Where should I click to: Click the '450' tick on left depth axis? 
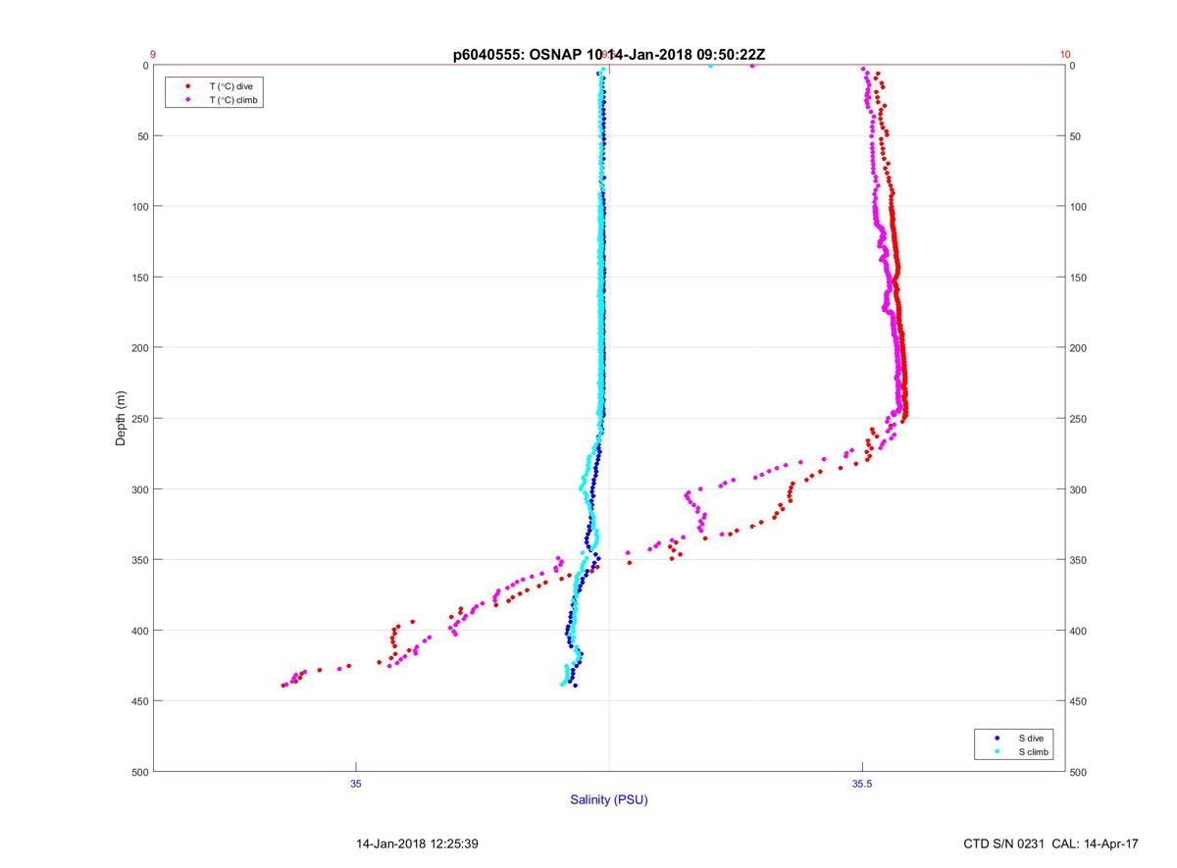pos(138,701)
